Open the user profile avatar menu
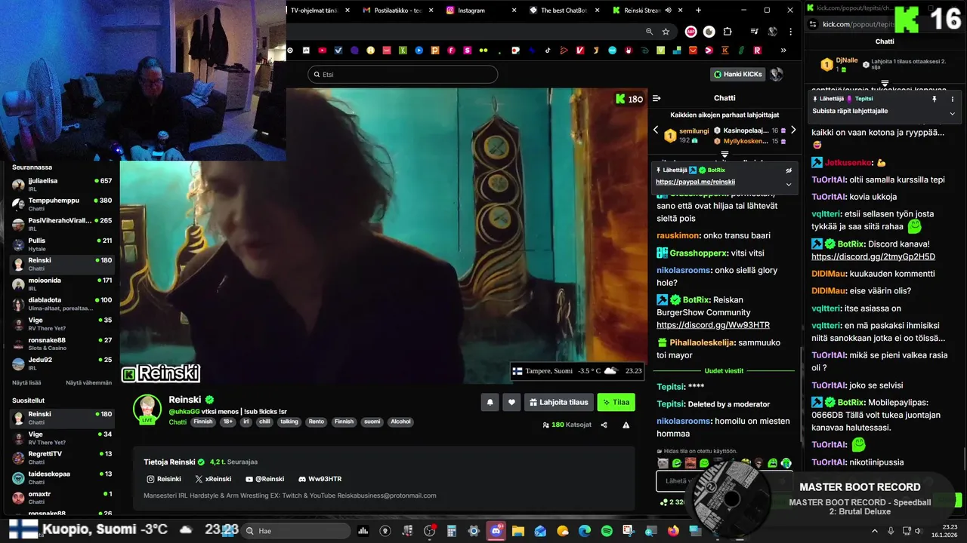Image resolution: width=967 pixels, height=543 pixels. 776,74
